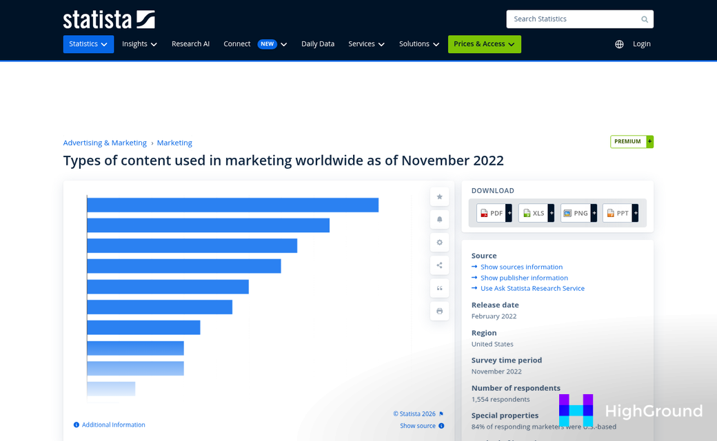Image resolution: width=717 pixels, height=441 pixels.
Task: Click the share icon next to the chart
Action: click(439, 265)
